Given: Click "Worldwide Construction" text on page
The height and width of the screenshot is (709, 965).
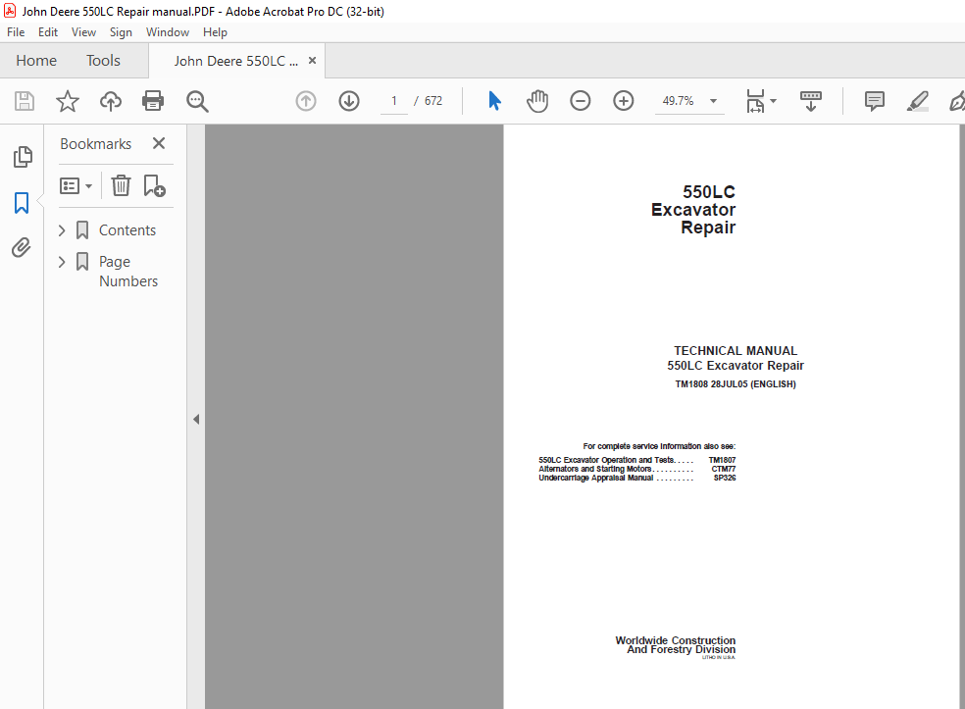Looking at the screenshot, I should 675,640.
